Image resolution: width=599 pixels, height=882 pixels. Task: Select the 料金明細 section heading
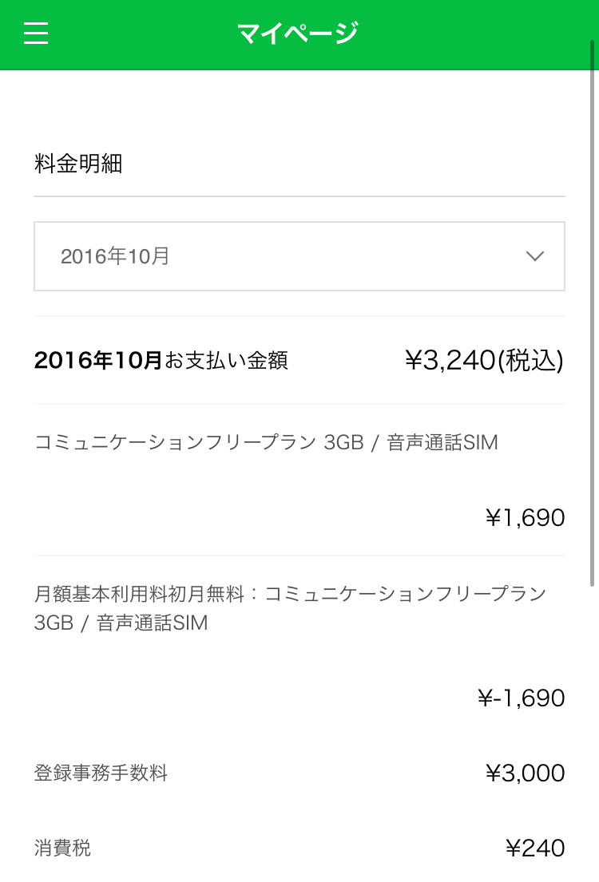click(x=78, y=164)
